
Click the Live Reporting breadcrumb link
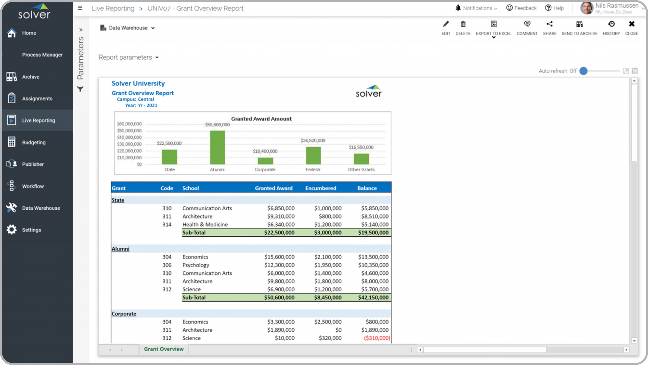pyautogui.click(x=113, y=8)
